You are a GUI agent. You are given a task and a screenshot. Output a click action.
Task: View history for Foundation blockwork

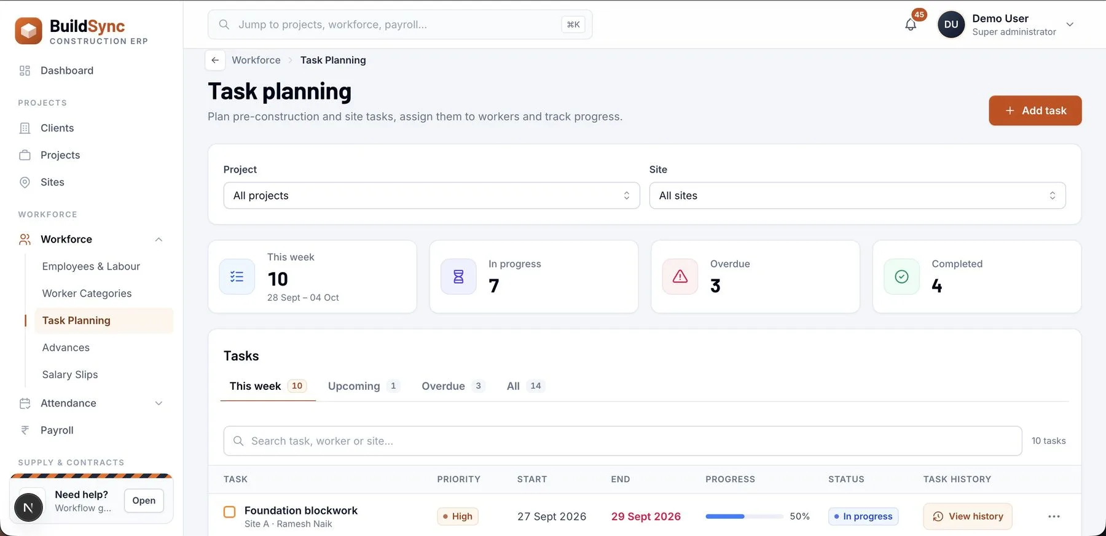click(967, 516)
